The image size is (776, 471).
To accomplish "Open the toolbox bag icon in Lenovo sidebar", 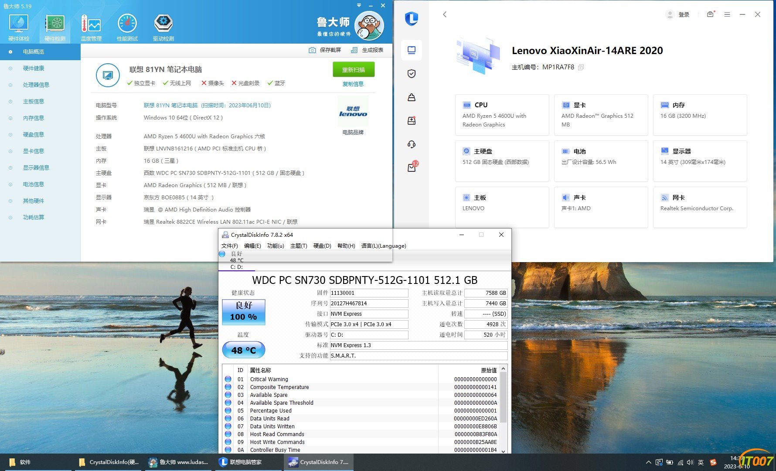I will point(412,97).
